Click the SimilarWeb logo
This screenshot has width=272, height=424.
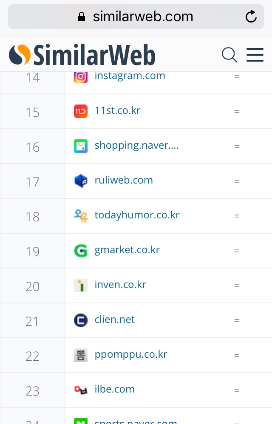click(82, 55)
